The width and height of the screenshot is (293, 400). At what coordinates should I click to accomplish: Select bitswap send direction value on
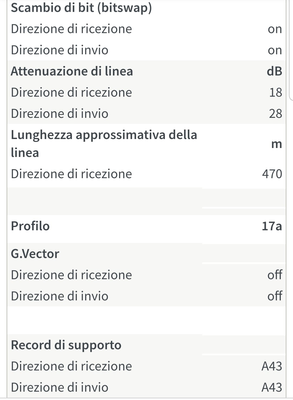pyautogui.click(x=275, y=50)
